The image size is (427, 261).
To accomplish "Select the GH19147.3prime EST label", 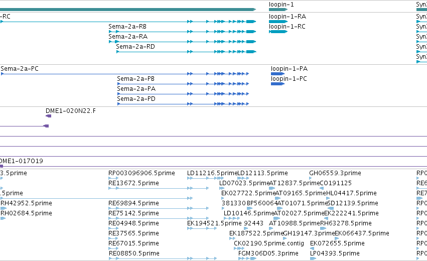I will pyautogui.click(x=309, y=233).
